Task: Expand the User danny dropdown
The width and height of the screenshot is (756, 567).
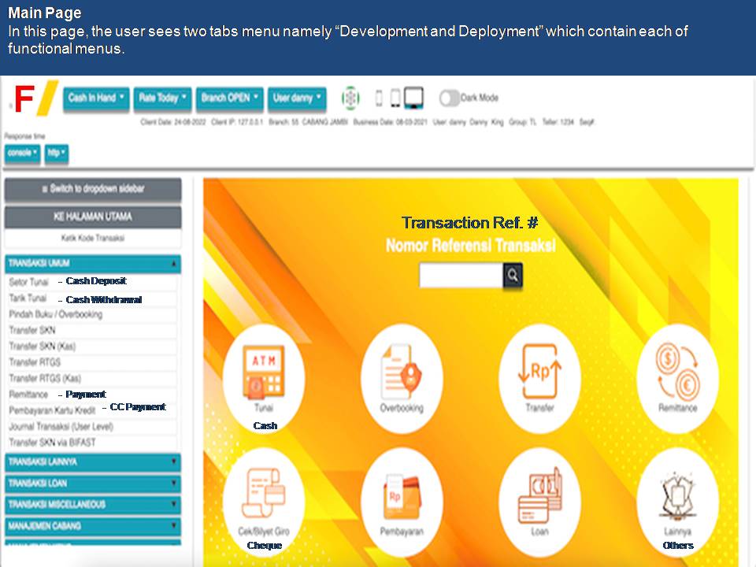Action: [297, 98]
